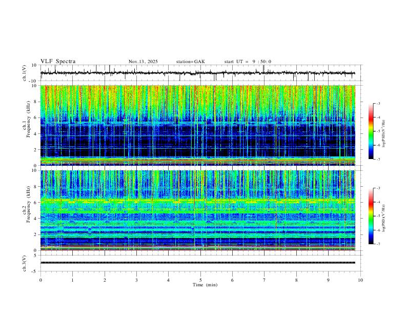The image size is (406, 314).
Task: Click the "station=GAK" label
Action: coord(190,62)
